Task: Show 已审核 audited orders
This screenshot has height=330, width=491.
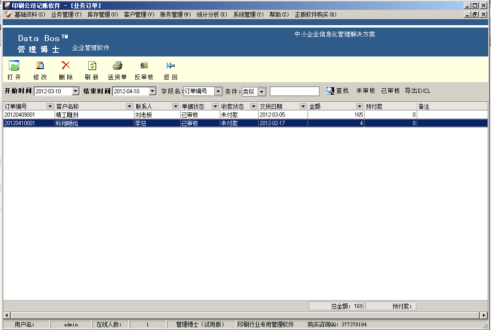Action: pos(390,91)
